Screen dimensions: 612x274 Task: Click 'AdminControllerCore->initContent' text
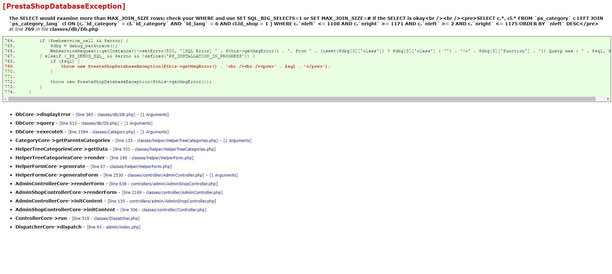click(x=59, y=201)
